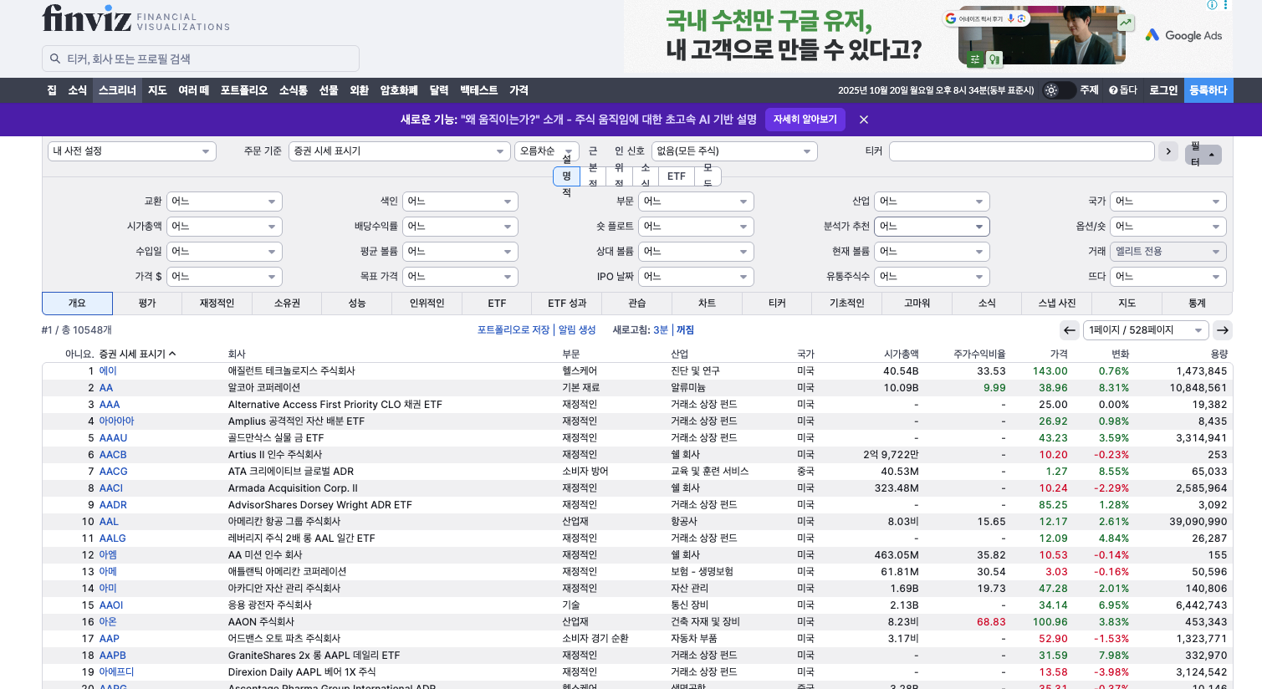
Task: Switch to the 스냅 사진 view tab
Action: 1057,304
